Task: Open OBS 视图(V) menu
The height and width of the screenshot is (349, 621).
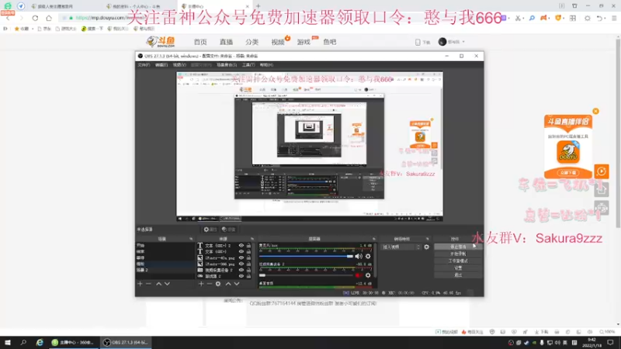Action: click(179, 65)
